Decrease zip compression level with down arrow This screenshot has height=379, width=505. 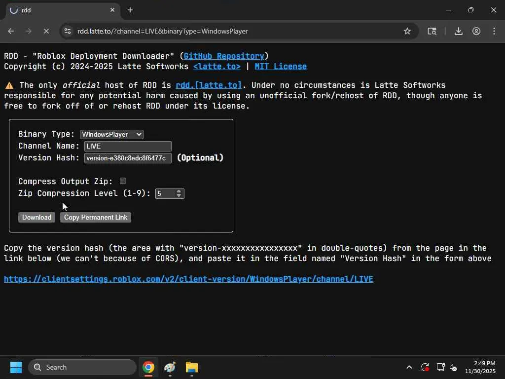(179, 195)
